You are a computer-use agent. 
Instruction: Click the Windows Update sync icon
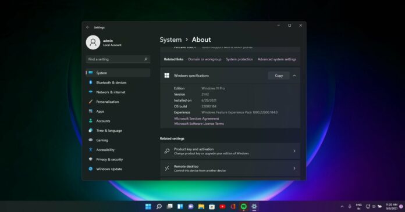[x=90, y=169]
